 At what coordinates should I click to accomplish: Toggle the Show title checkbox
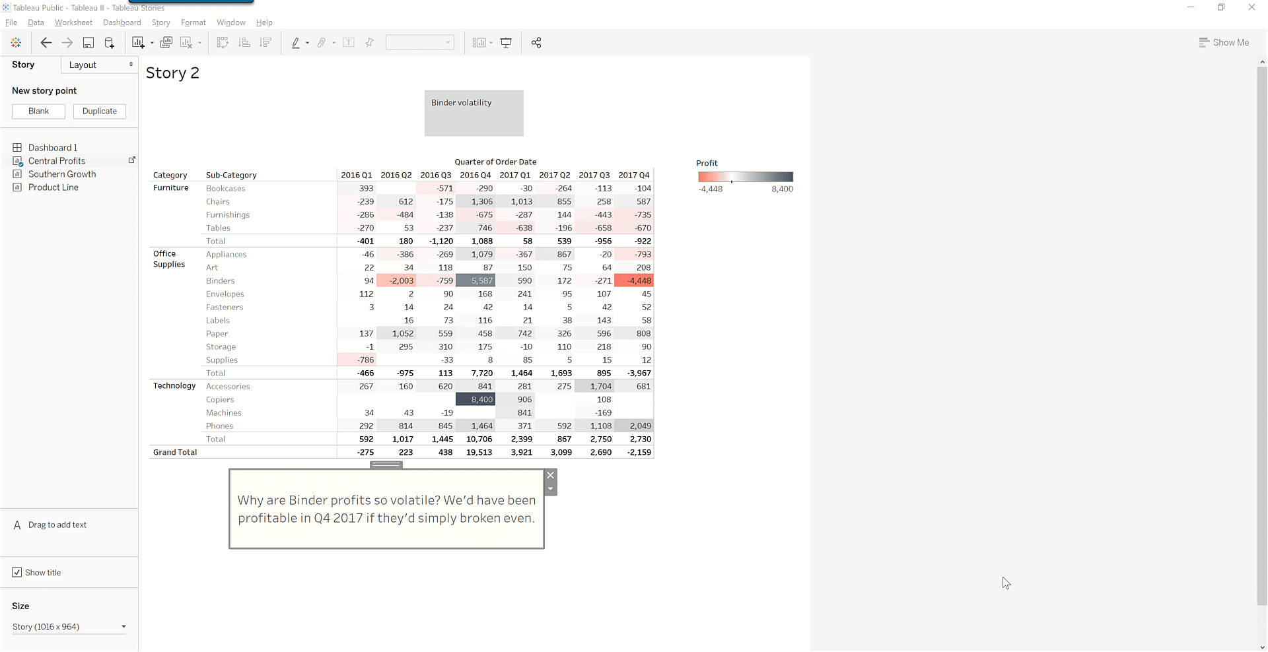pos(17,572)
